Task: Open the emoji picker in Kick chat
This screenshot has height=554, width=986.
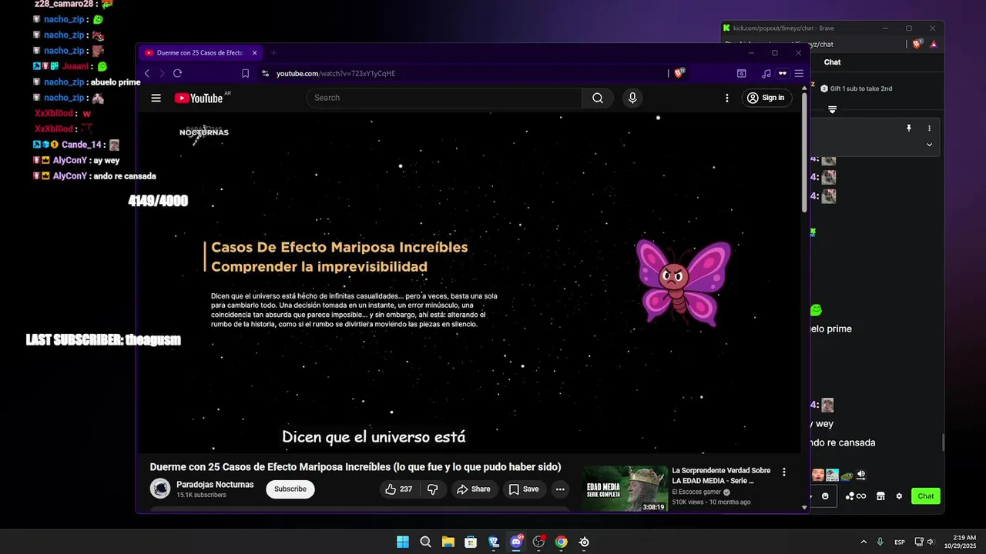Action: point(825,496)
